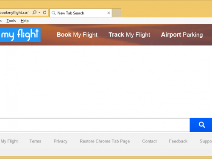Open the Help menu

[25, 21]
